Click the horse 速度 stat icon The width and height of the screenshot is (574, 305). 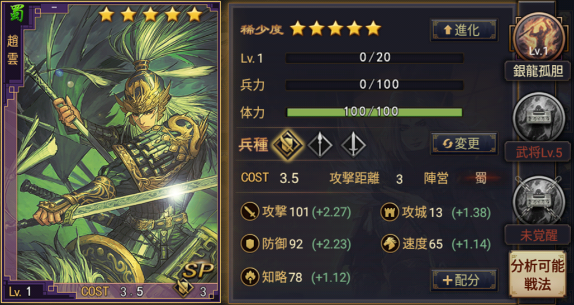coord(390,244)
